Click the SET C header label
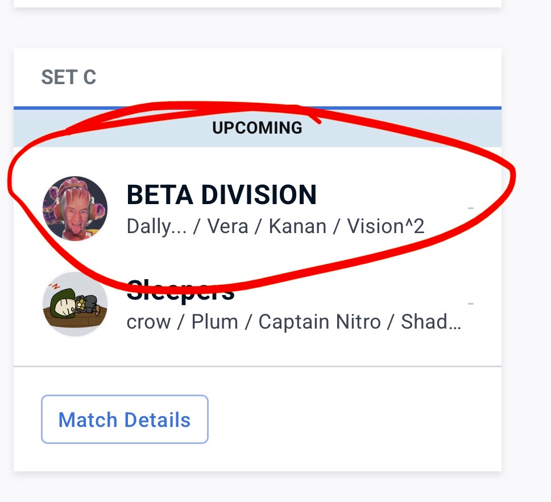Image resolution: width=551 pixels, height=502 pixels. [69, 77]
